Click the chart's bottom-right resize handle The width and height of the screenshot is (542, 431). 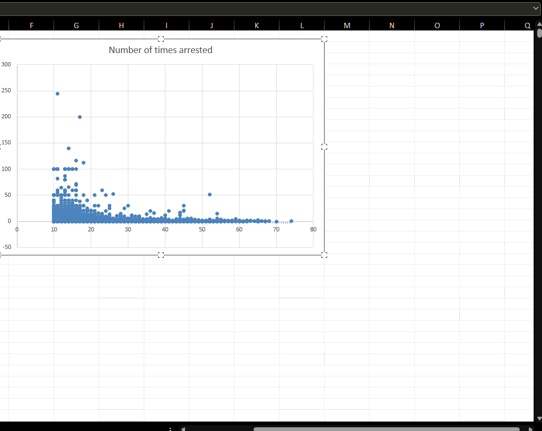point(325,255)
